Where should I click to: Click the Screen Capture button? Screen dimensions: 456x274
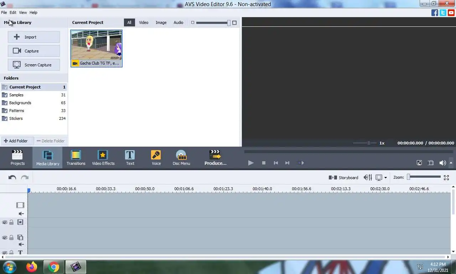[34, 65]
